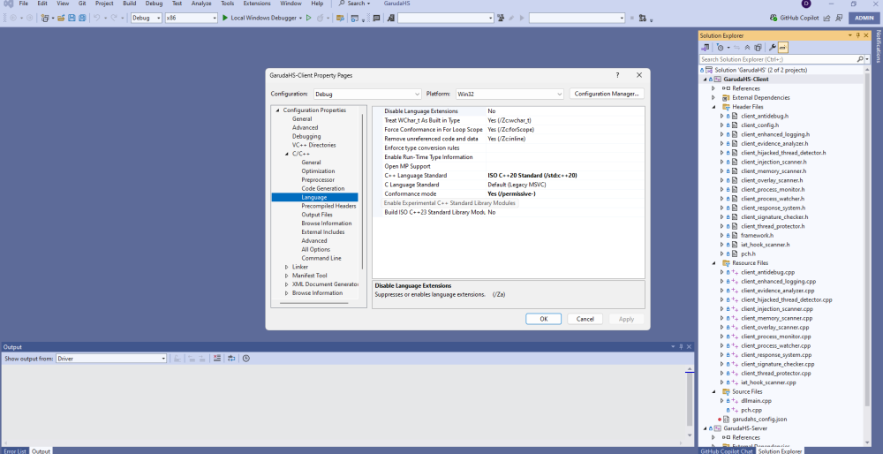
Task: Click the ADMIN button
Action: pos(864,18)
